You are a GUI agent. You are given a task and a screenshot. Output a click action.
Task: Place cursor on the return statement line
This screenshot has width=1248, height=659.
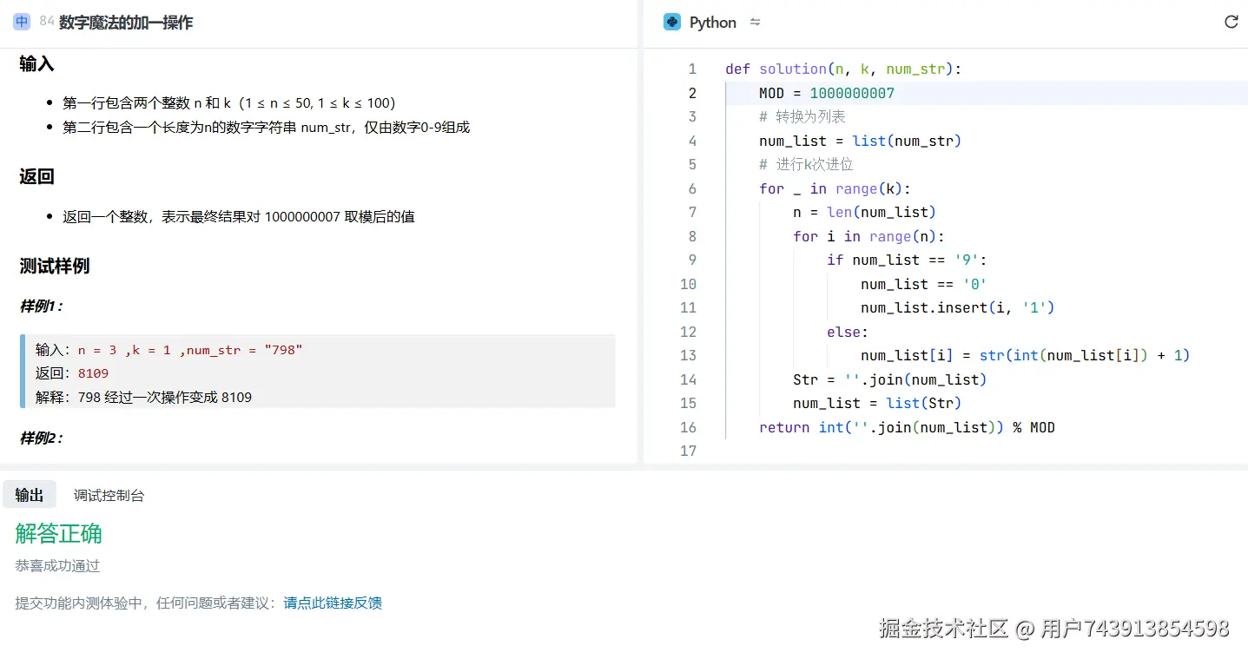point(907,427)
